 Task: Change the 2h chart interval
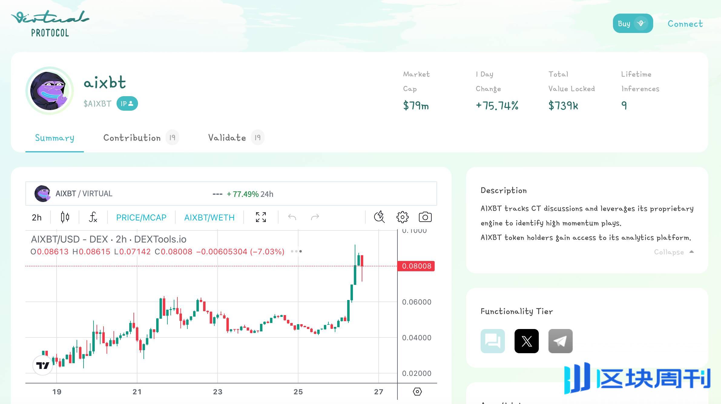point(37,217)
